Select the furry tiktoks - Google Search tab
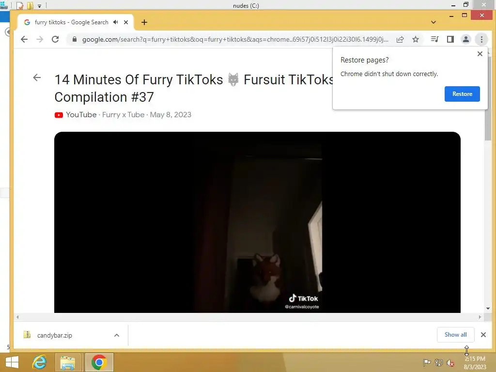 [x=72, y=22]
